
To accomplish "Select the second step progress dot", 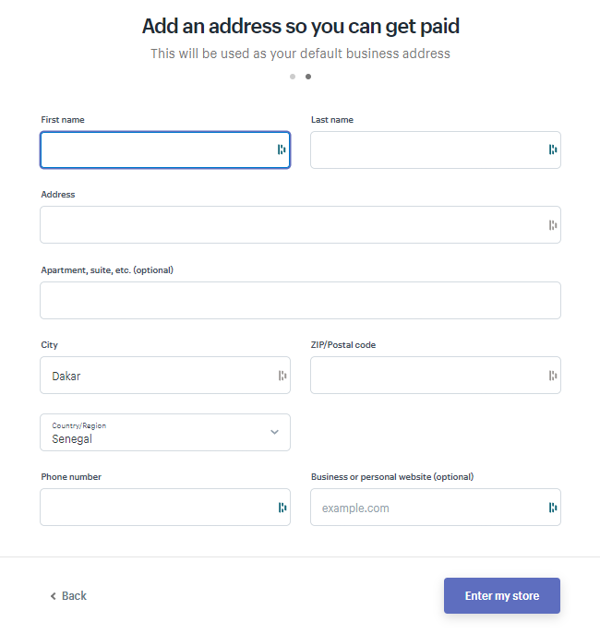I will tap(308, 77).
